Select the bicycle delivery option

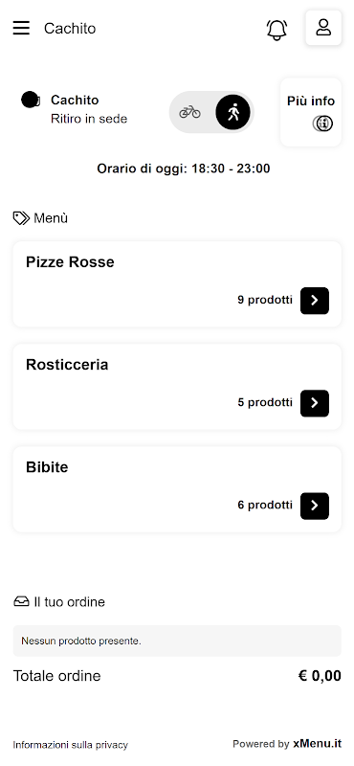189,112
